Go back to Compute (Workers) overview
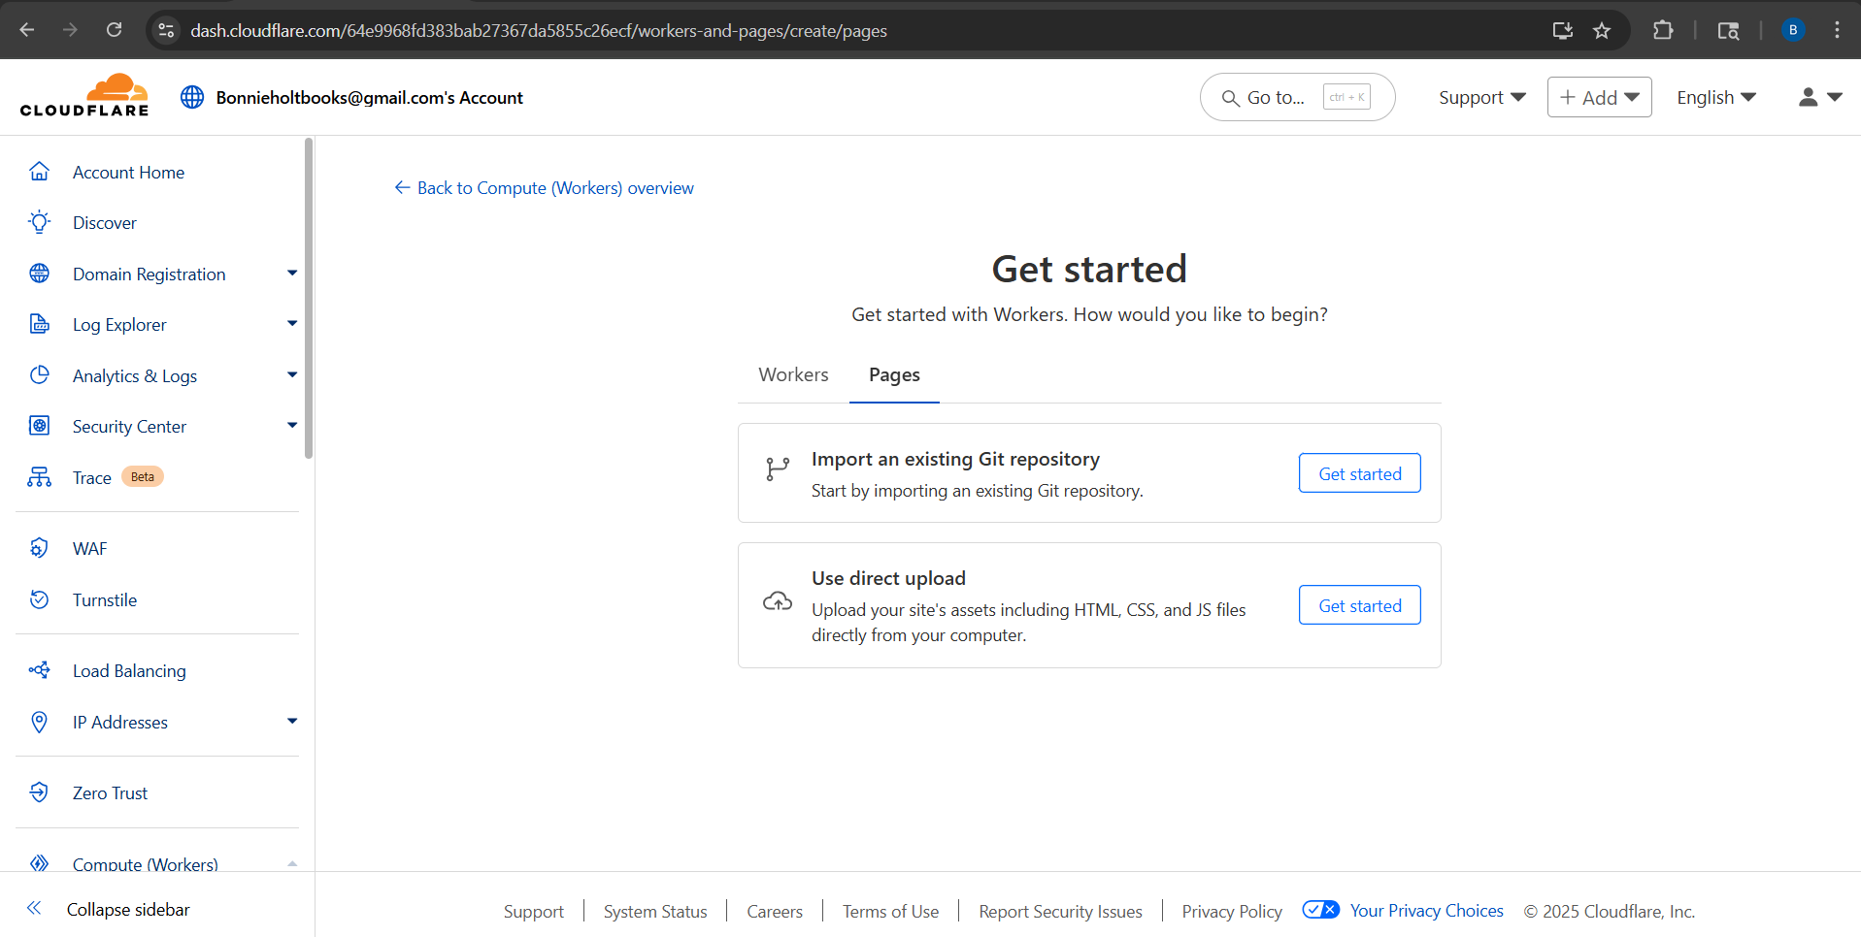This screenshot has height=937, width=1861. tap(544, 188)
